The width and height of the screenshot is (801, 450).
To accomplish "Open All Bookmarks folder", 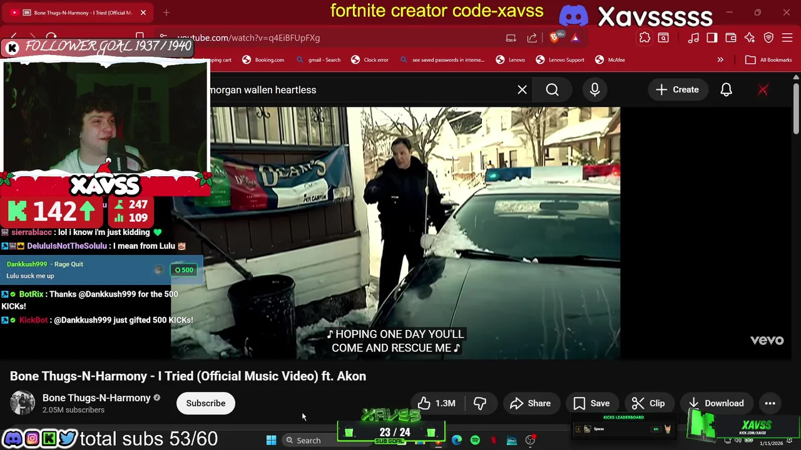I will coord(768,60).
